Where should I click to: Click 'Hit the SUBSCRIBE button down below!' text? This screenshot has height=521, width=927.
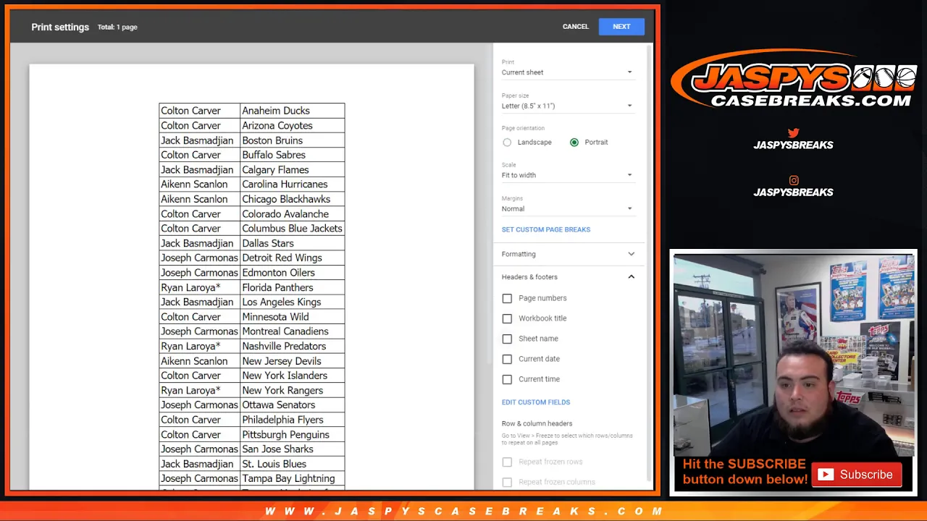744,472
